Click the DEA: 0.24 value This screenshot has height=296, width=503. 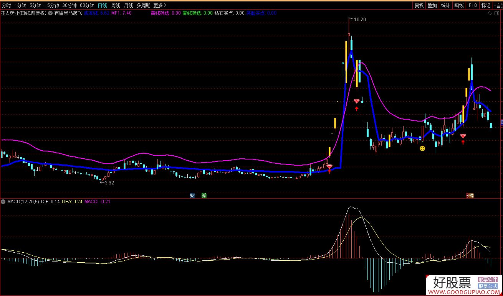click(72, 201)
